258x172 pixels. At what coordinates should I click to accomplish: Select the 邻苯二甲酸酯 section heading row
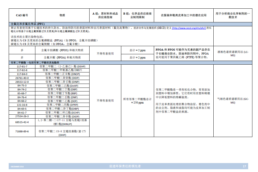(35, 62)
